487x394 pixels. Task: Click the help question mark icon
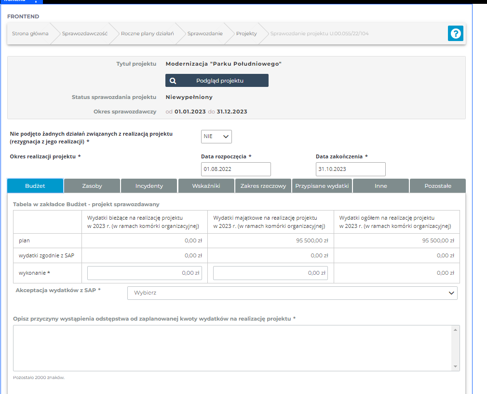(455, 33)
